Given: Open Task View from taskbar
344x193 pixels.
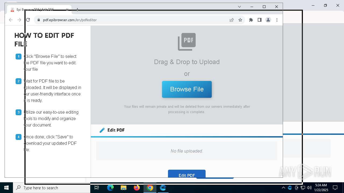Looking at the screenshot, I should (97, 188).
